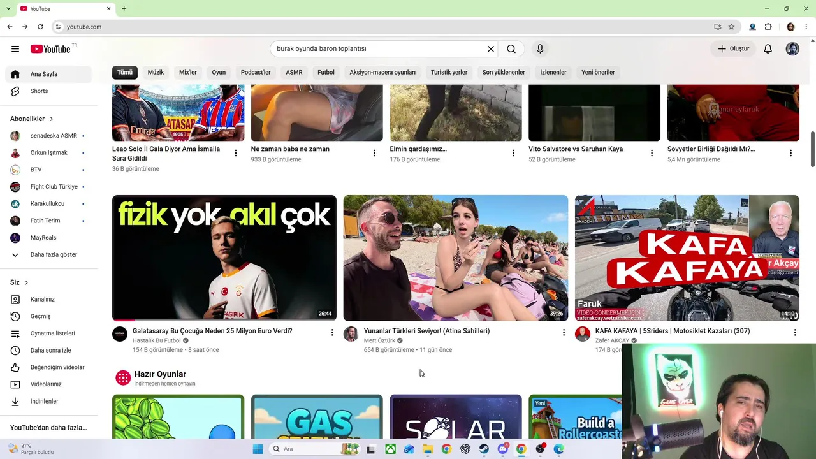
Task: Play the Yunanlar Türkleri Seviyor beach thumbnail
Action: [456, 258]
